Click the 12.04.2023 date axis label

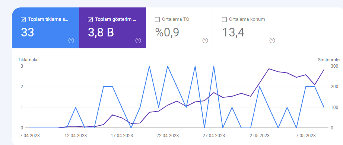pyautogui.click(x=76, y=136)
